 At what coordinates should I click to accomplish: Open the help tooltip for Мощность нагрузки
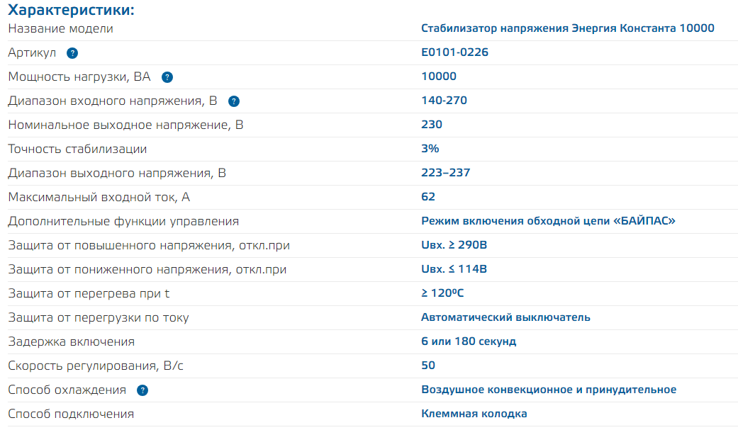(167, 77)
